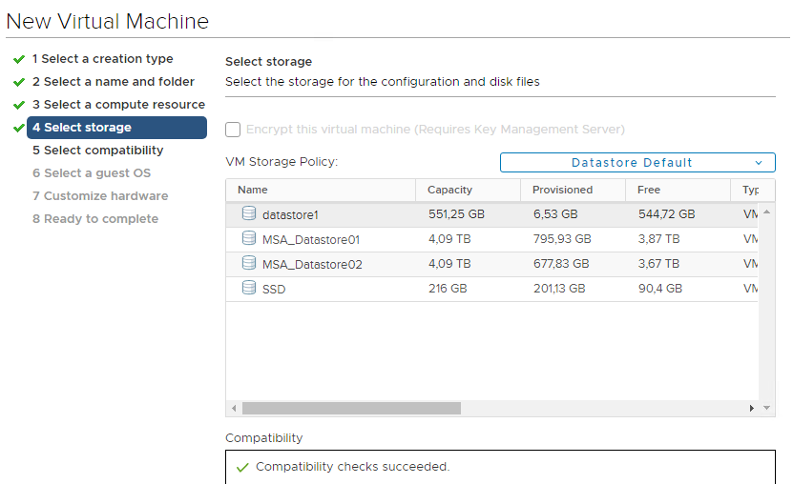The height and width of the screenshot is (484, 793).
Task: Click the Datastore Default dropdown chevron
Action: coord(759,163)
